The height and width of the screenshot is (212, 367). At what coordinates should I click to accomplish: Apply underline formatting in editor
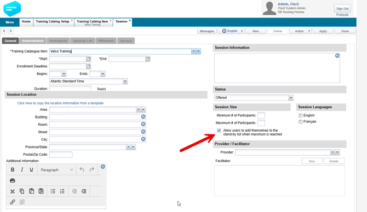tap(31, 170)
